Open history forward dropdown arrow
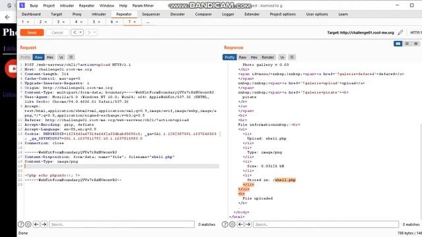The image size is (422, 237). [94, 32]
